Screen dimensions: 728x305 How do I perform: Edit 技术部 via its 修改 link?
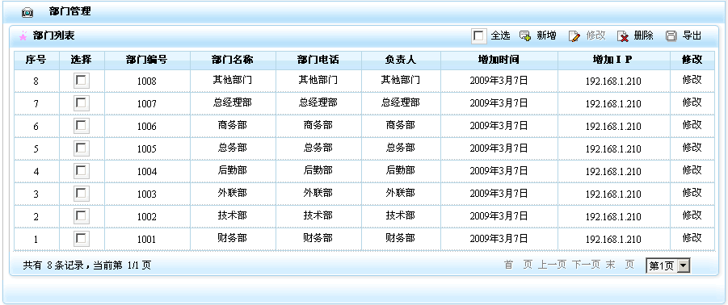point(692,215)
